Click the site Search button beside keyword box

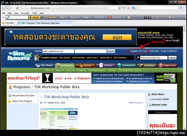pos(172,58)
